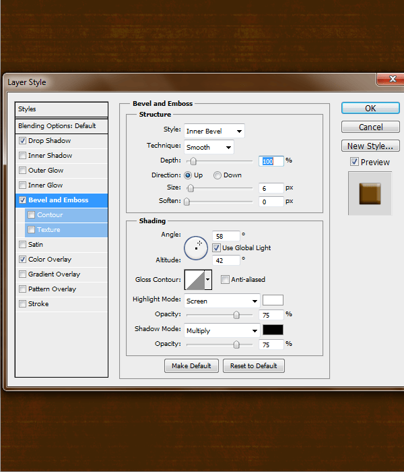Click the Size slider handle
404x472 pixels.
click(191, 188)
